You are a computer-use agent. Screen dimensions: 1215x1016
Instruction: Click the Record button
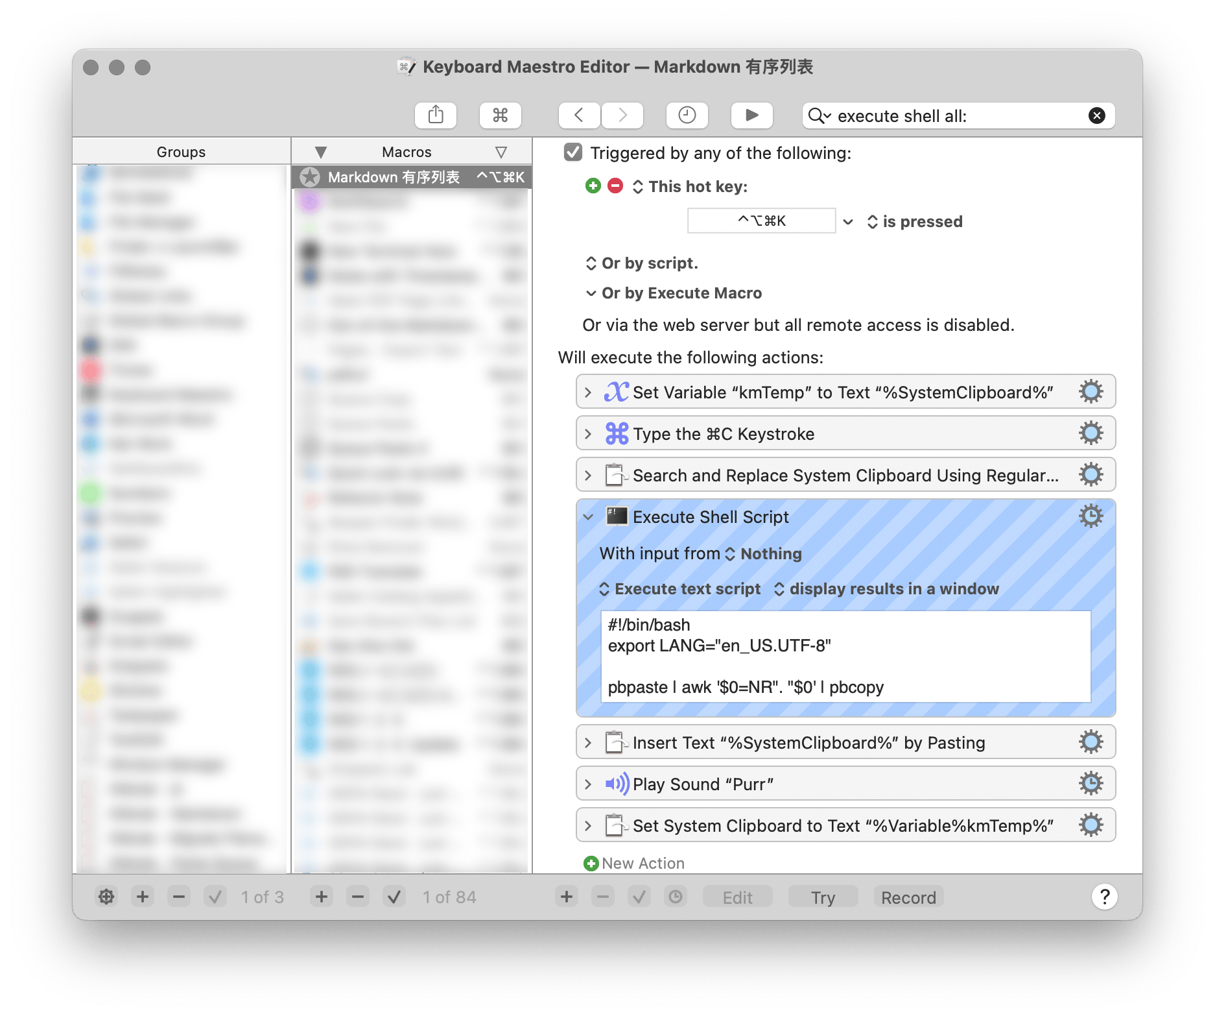point(909,897)
